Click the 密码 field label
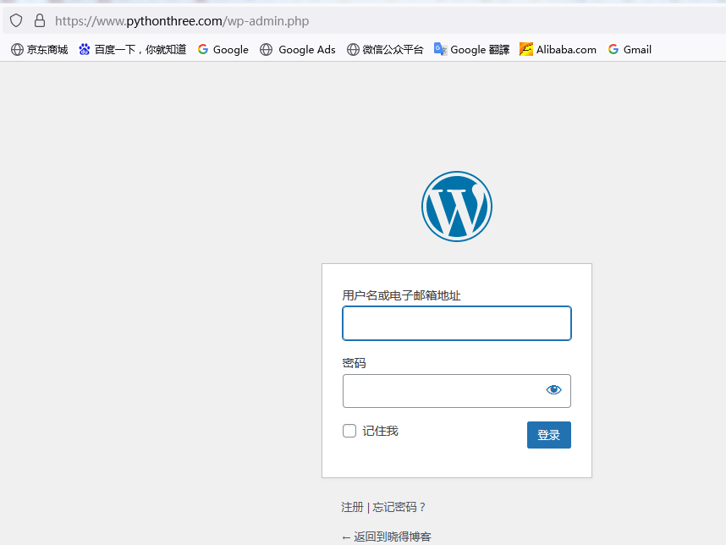 pyautogui.click(x=355, y=363)
